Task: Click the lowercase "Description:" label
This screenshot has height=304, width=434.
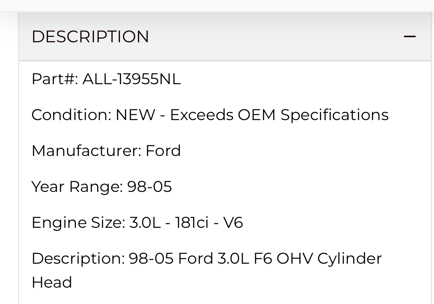Action: coord(78,259)
